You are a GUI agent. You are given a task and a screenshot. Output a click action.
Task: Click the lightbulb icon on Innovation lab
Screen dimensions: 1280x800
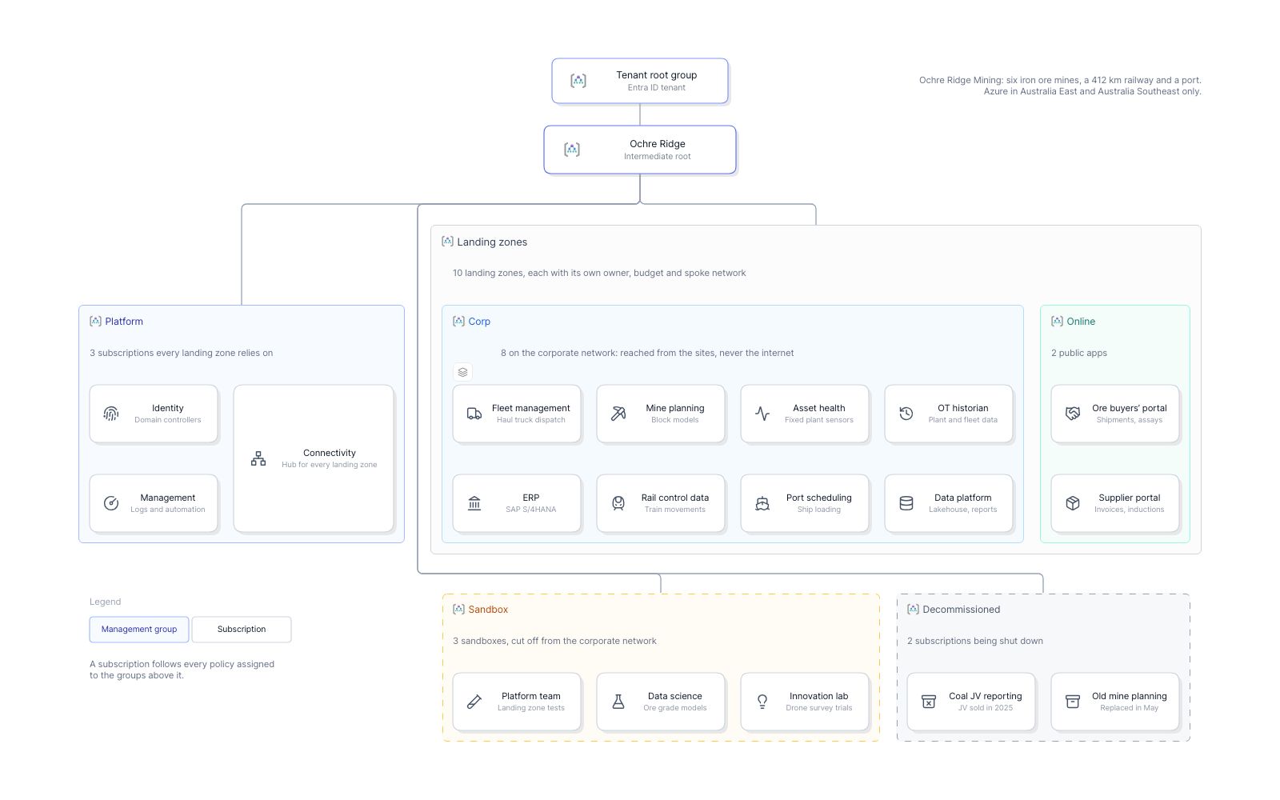(x=762, y=702)
